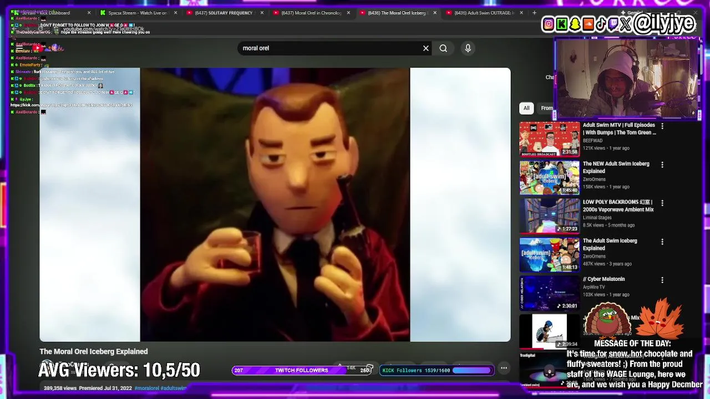Click the '389,358 views' text

tap(60, 388)
